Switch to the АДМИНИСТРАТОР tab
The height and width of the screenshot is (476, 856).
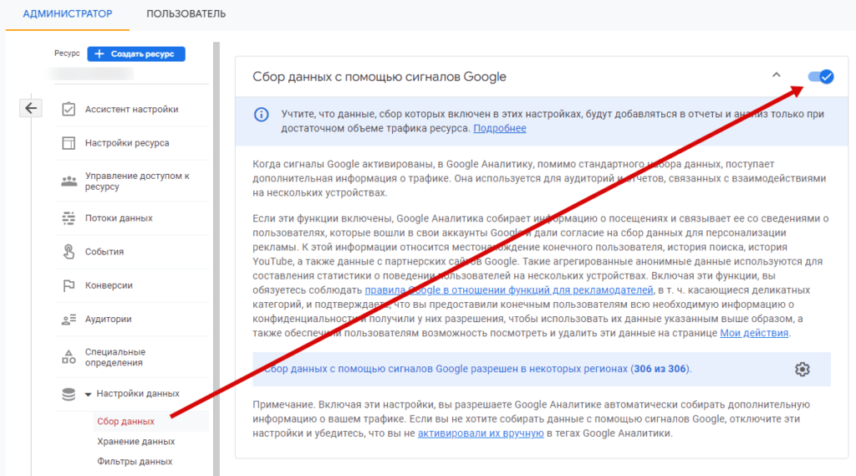(68, 13)
